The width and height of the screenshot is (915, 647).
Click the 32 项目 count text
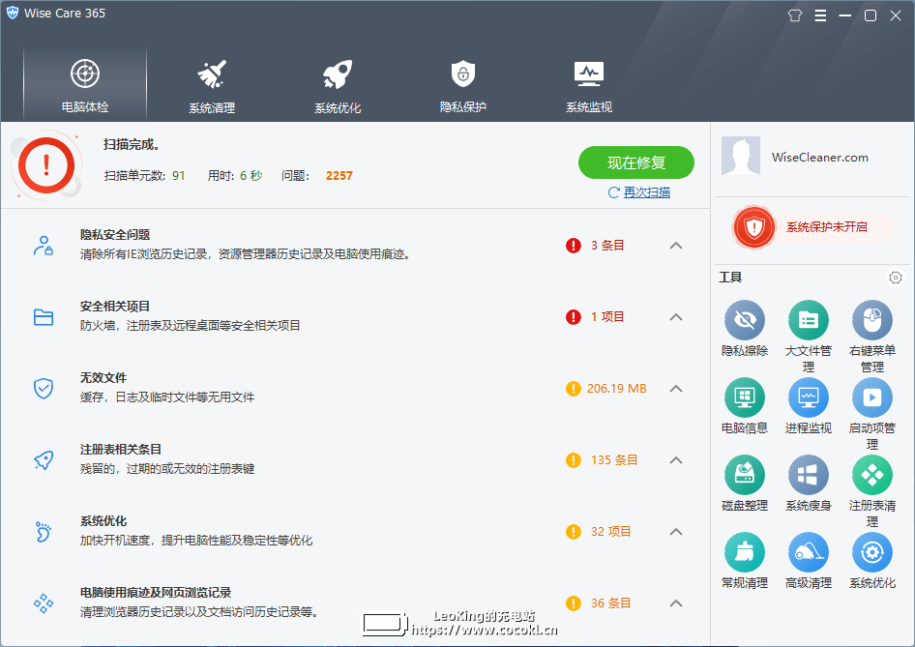point(610,532)
